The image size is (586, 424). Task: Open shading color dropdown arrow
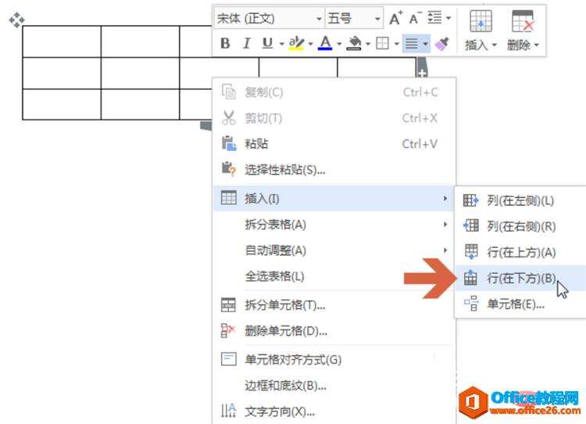(368, 44)
